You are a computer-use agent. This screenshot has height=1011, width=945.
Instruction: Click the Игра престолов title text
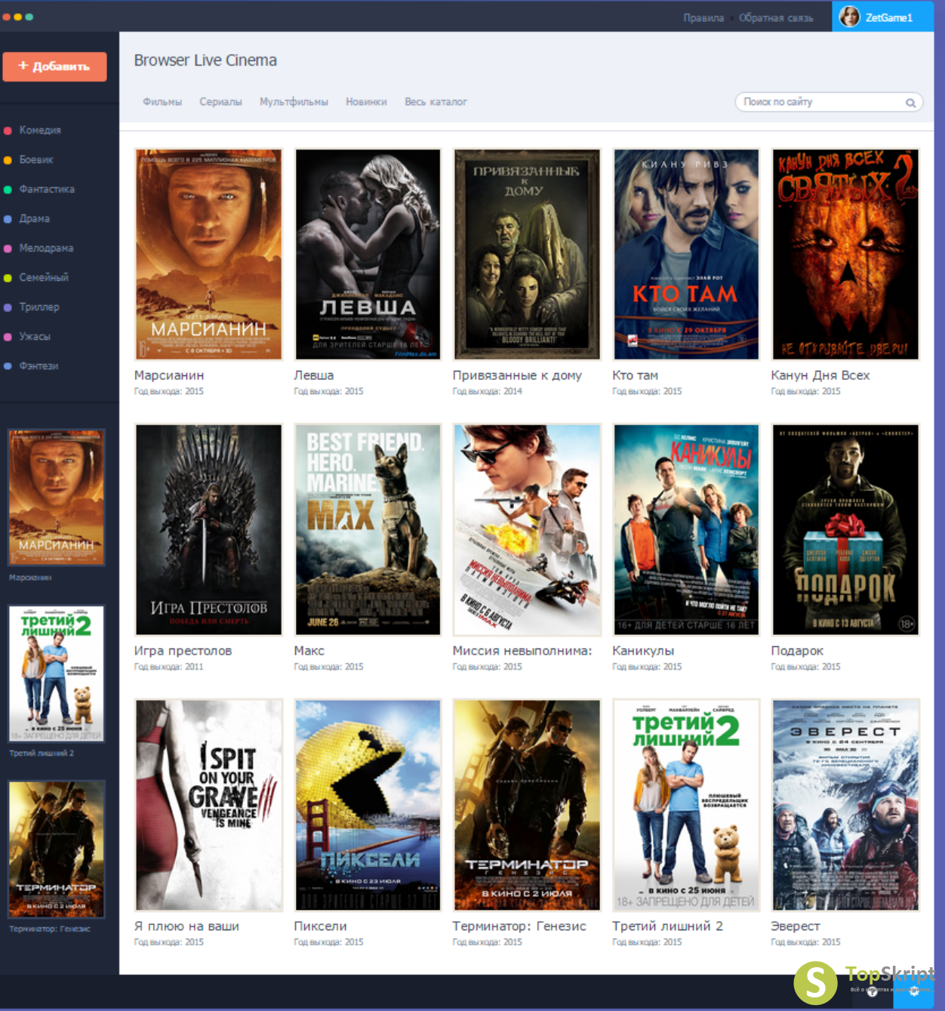[x=183, y=651]
